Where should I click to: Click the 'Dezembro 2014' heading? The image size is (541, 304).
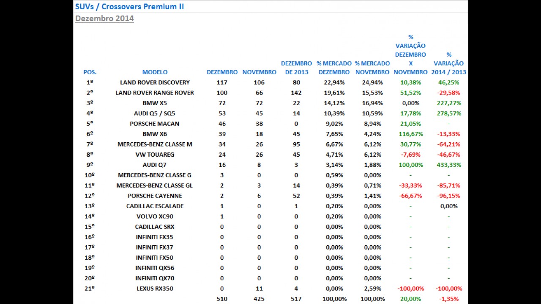point(104,18)
